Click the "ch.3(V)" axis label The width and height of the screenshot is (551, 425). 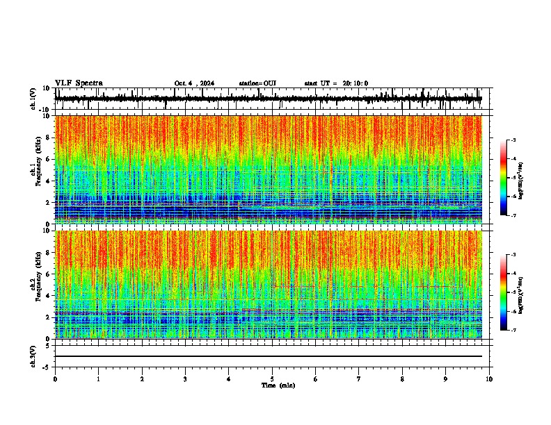click(x=33, y=356)
